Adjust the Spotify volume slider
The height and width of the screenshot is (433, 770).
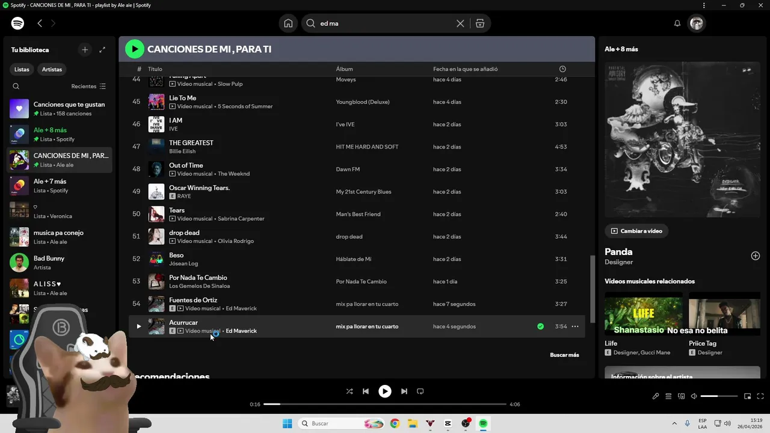(x=719, y=396)
